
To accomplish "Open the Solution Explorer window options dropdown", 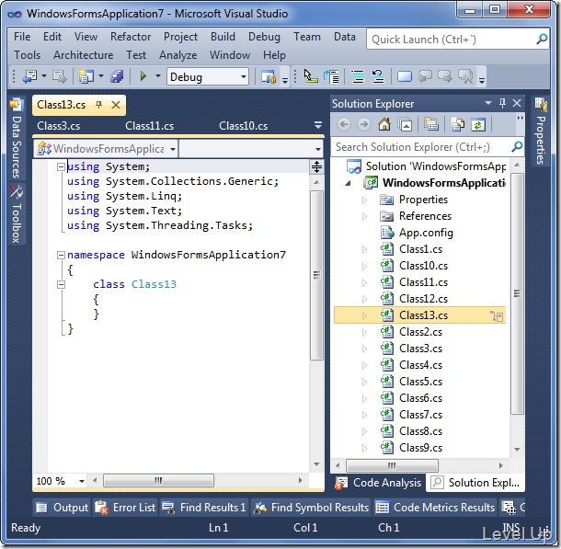I will coord(488,103).
